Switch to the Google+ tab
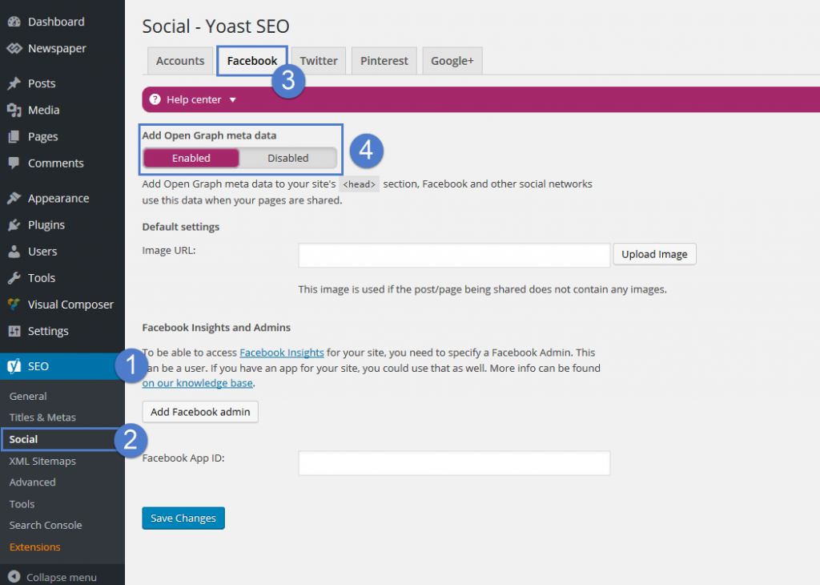Viewport: 820px width, 585px height. pos(452,61)
